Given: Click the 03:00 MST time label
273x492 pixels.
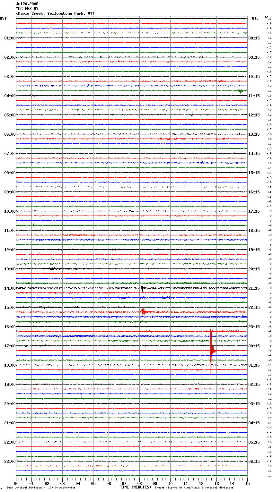Looking at the screenshot, I should 10,77.
